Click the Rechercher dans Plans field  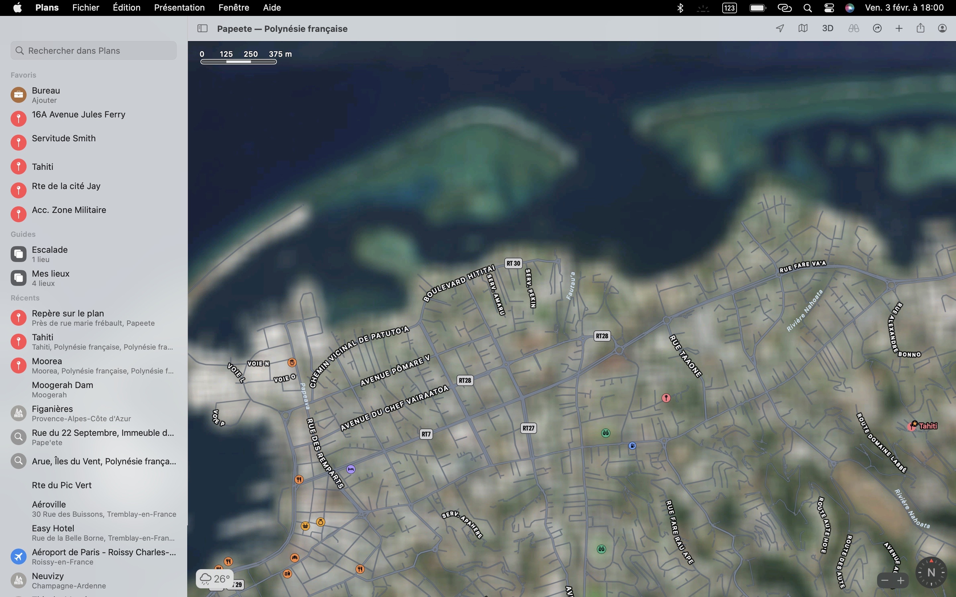(94, 50)
